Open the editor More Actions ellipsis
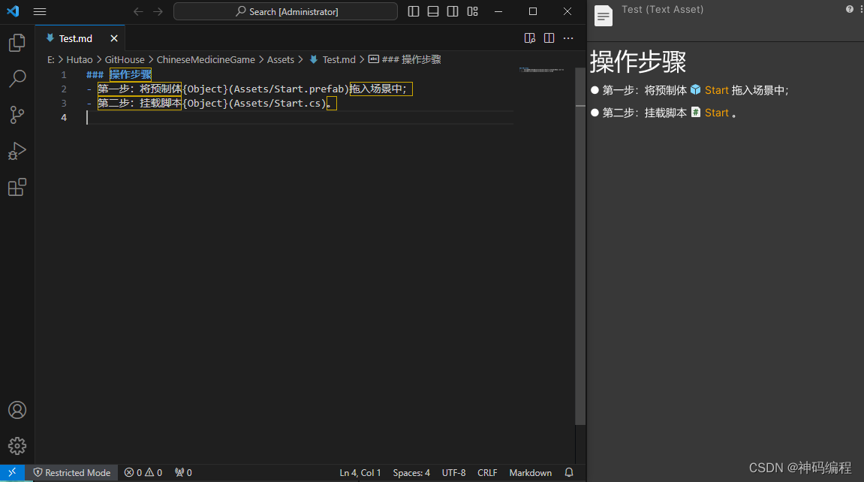Viewport: 864px width, 482px height. pos(568,38)
